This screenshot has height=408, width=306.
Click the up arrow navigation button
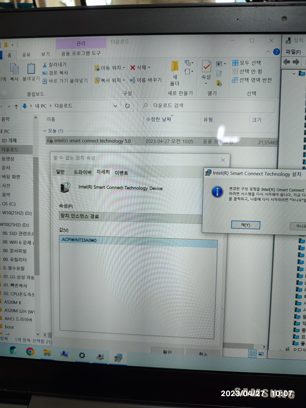16,106
